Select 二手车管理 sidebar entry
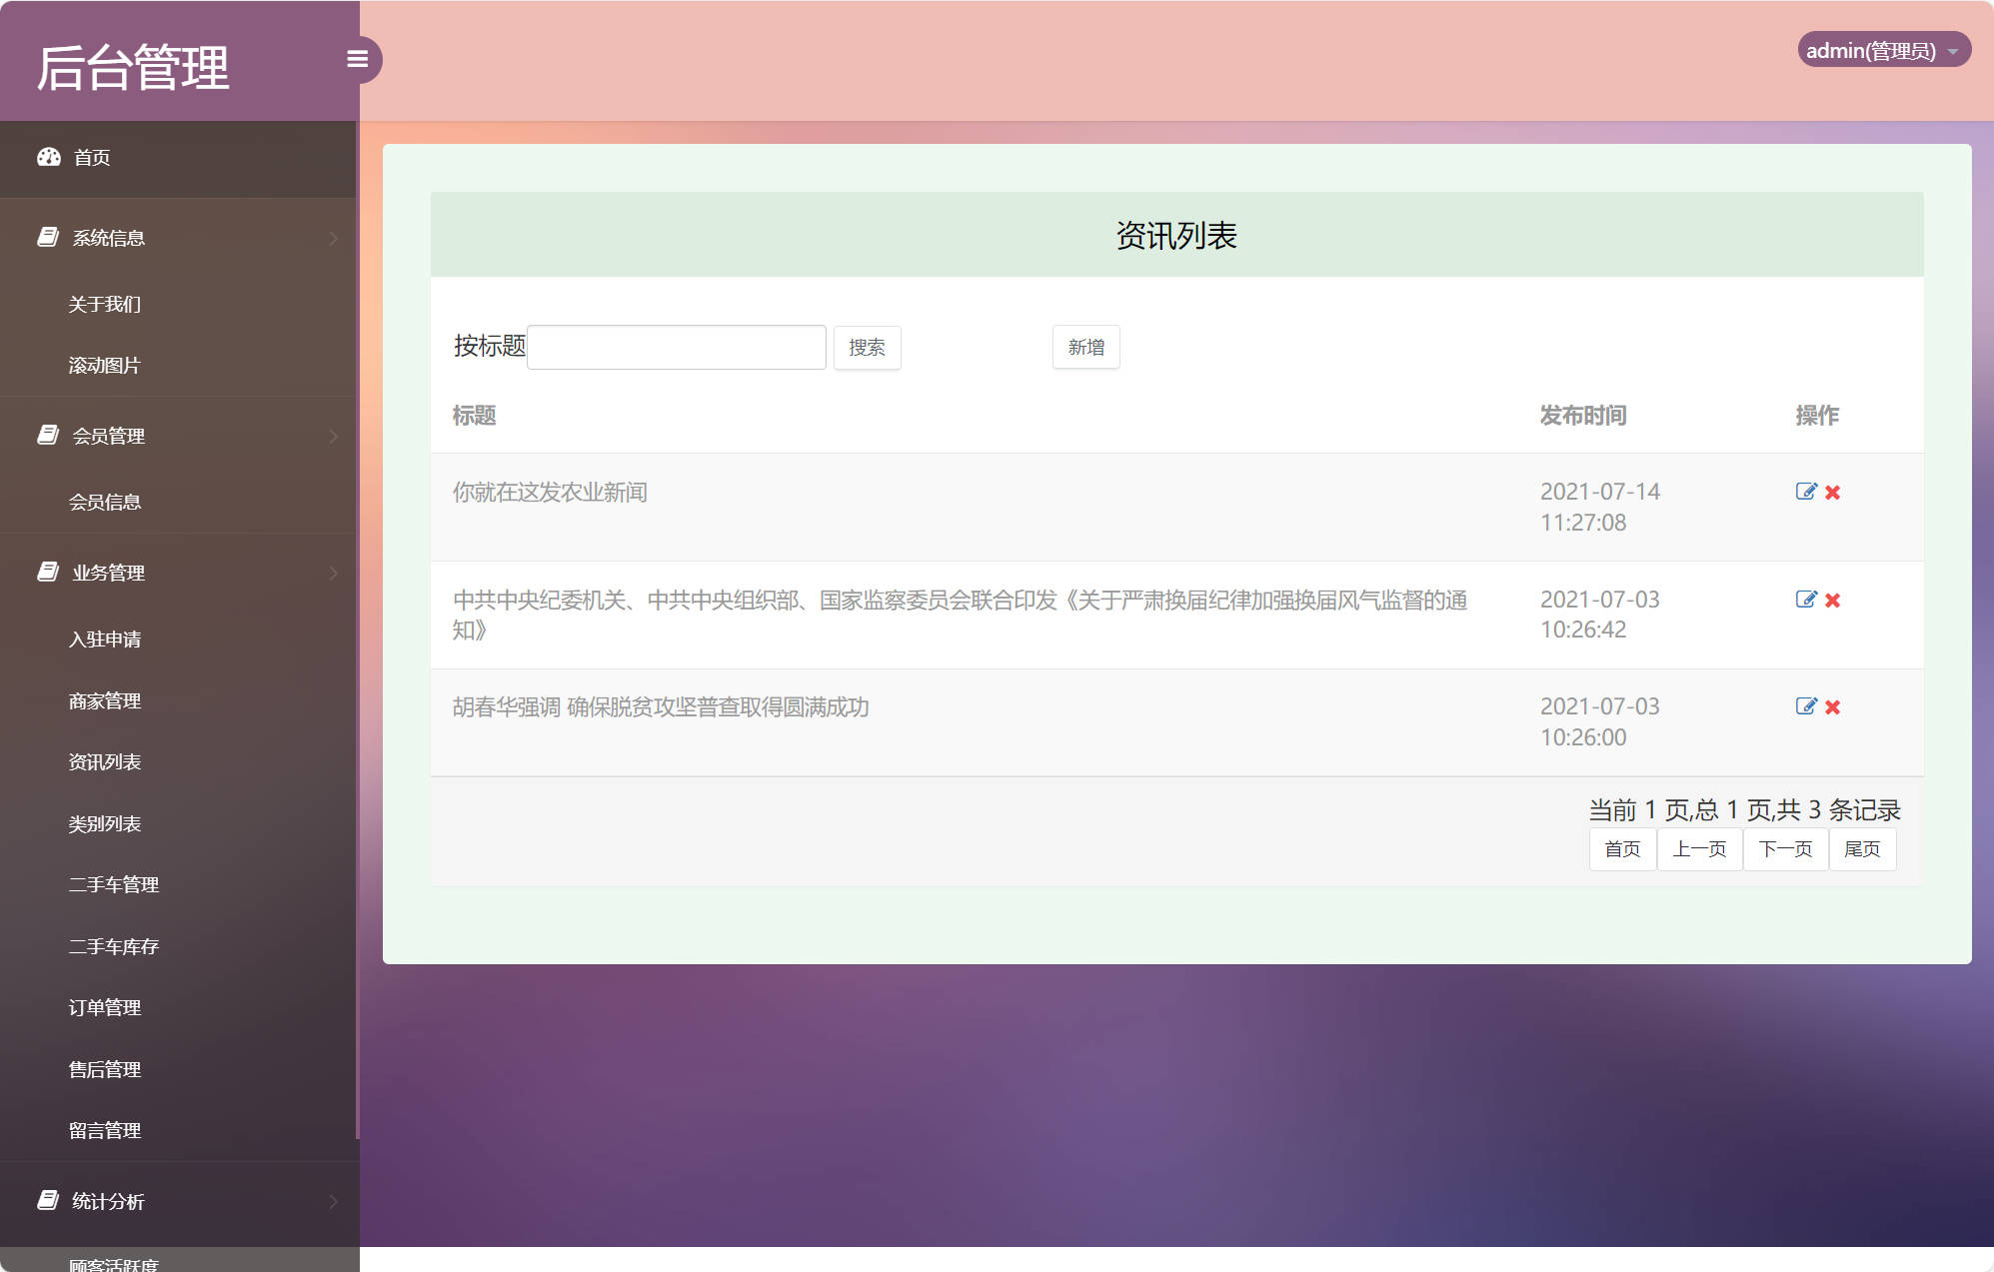The width and height of the screenshot is (1994, 1272). [112, 884]
